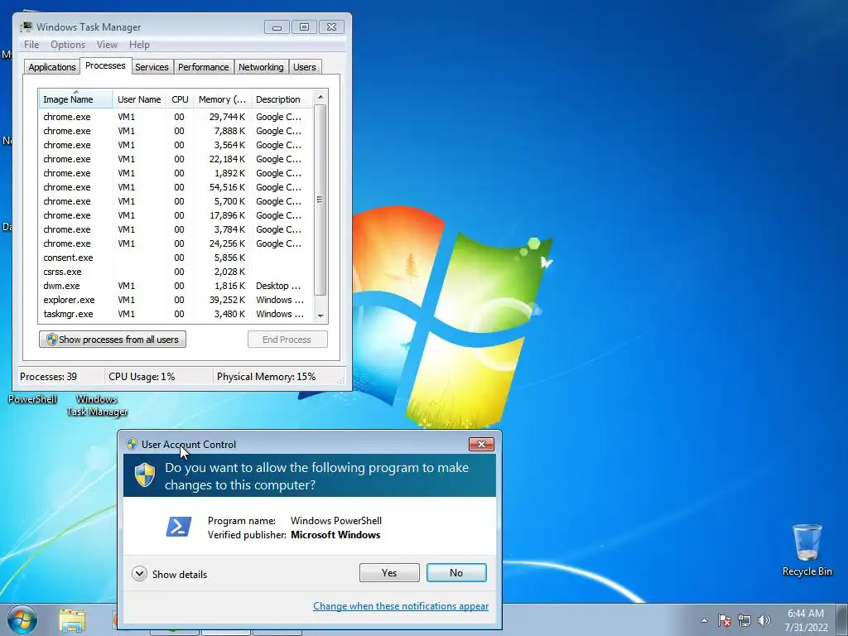Select chrome.exe row using 29,744 K
Viewport: 848px width, 636px height.
tap(176, 116)
